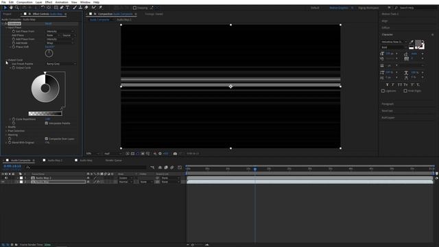The width and height of the screenshot is (439, 247).
Task: Toggle the Phase Shift stopwatch
Action: pyautogui.click(x=14, y=47)
